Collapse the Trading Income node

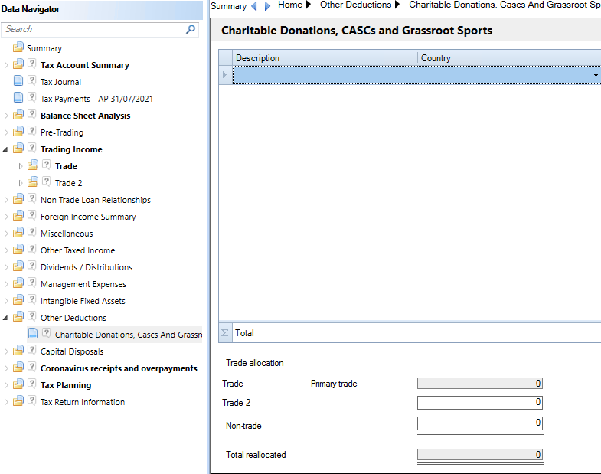point(5,149)
